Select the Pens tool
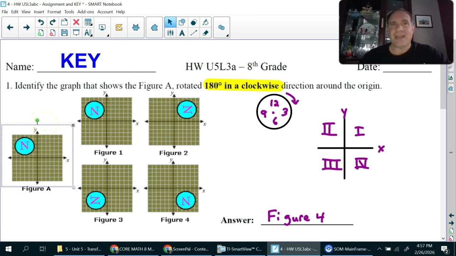456x256 pixels. point(170,33)
